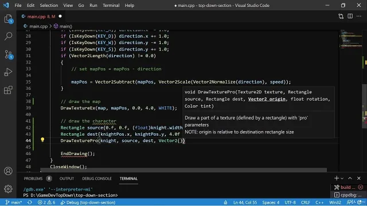Viewport: 367px width, 206px height.
Task: Split the editor right
Action: (350, 16)
